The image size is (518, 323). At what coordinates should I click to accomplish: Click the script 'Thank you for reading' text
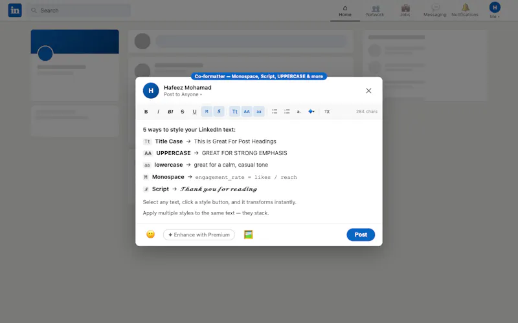coord(218,189)
